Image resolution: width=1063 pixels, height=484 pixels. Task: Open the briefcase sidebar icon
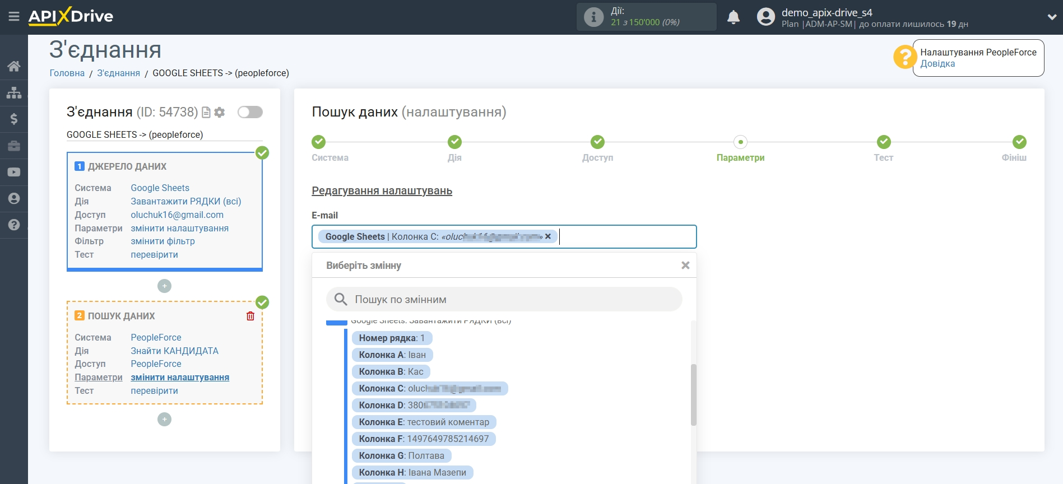click(x=14, y=146)
